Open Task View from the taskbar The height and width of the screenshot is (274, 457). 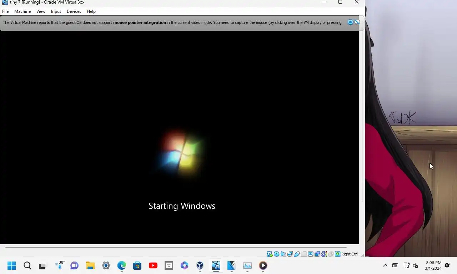pos(42,265)
